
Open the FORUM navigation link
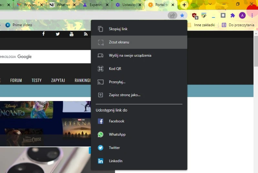16,80
